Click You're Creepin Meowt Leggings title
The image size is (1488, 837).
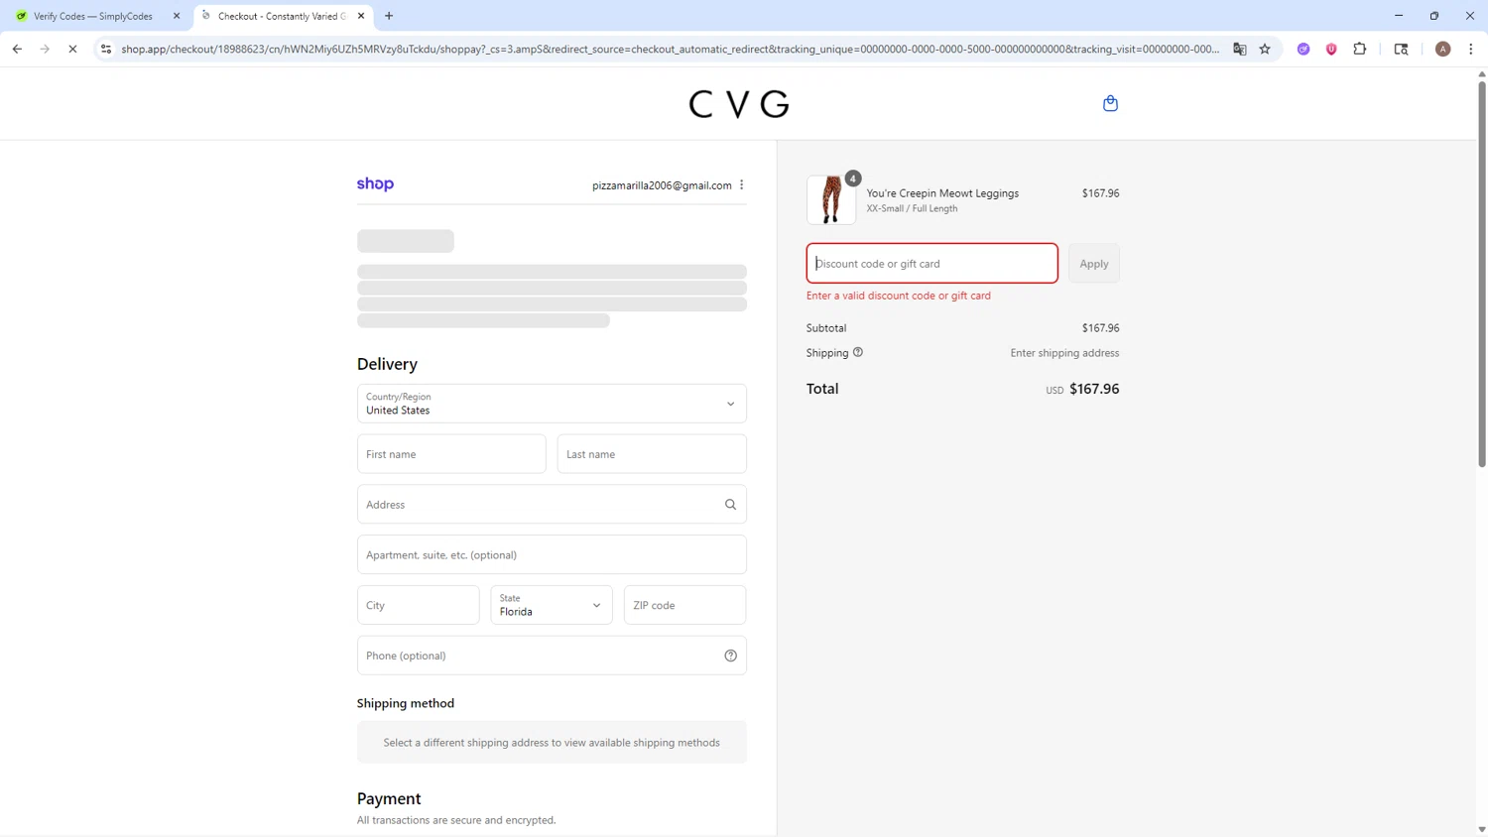[x=942, y=193]
